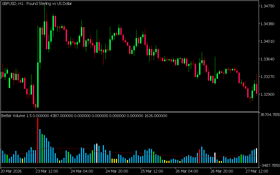Click the 1.34750 price level on axis
This screenshot has width=280, height=175.
(x=268, y=6)
